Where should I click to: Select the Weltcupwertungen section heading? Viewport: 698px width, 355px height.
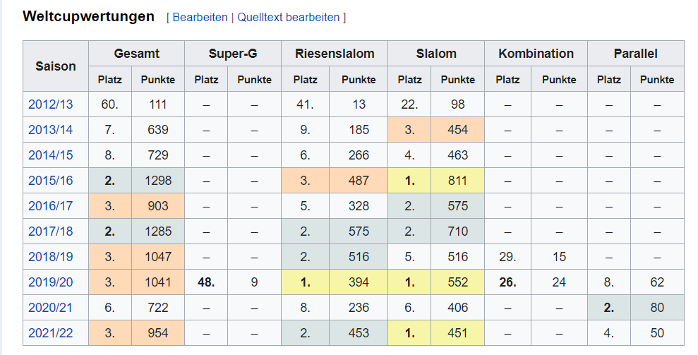tap(89, 16)
